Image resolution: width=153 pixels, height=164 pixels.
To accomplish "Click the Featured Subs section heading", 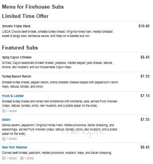I will click(x=20, y=48).
